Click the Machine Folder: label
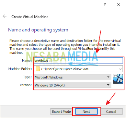This screenshot has height=118, width=126. point(20,69)
